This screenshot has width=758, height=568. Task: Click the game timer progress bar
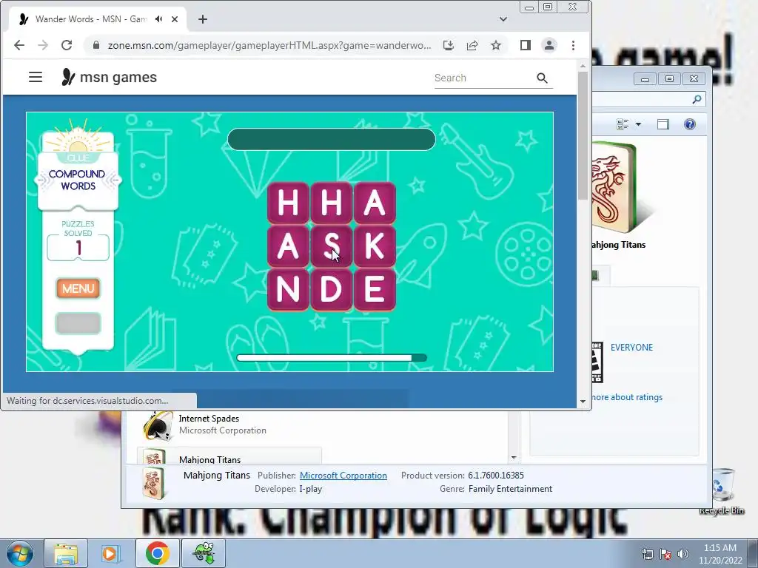(332, 358)
